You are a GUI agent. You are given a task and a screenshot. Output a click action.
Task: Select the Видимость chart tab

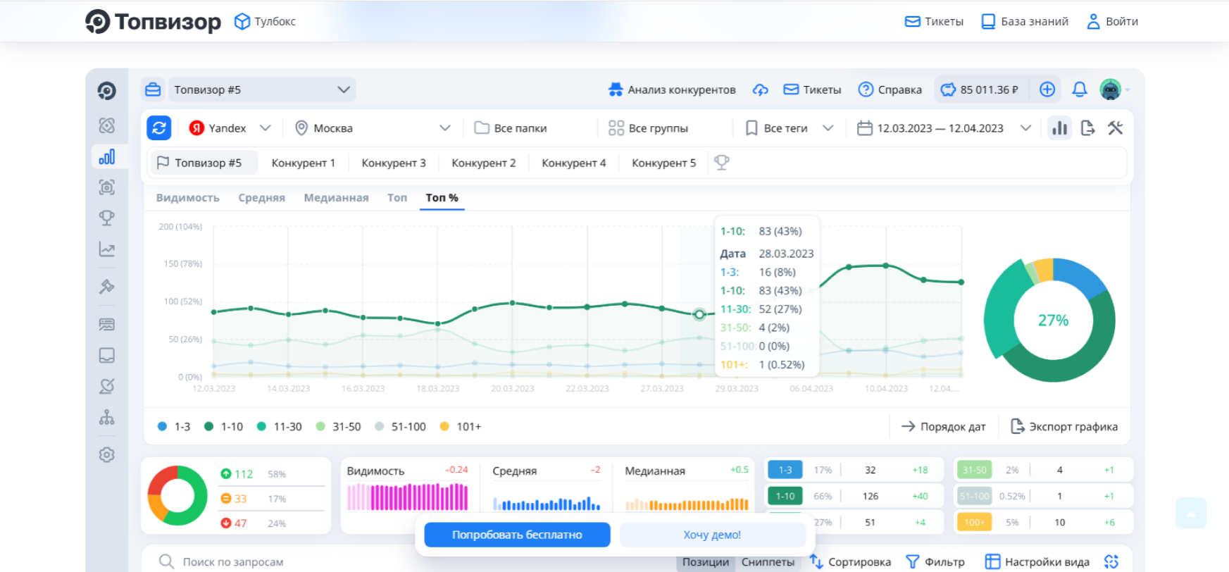pyautogui.click(x=188, y=198)
